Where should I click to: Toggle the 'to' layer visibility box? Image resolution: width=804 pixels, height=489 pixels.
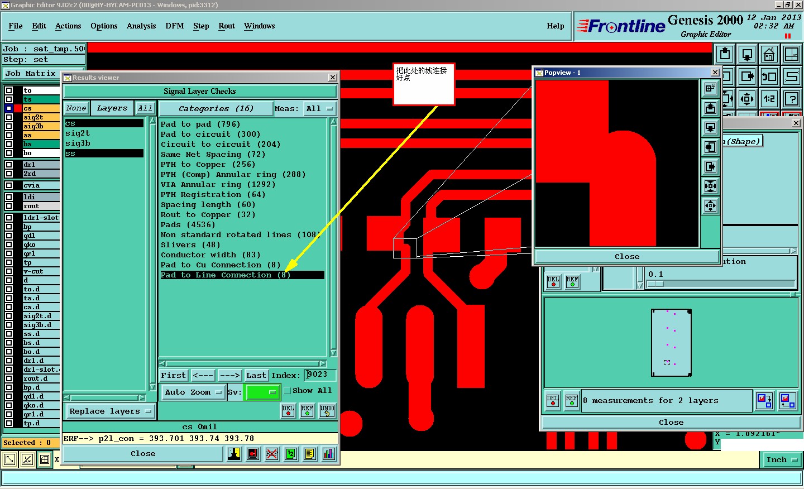click(x=9, y=90)
